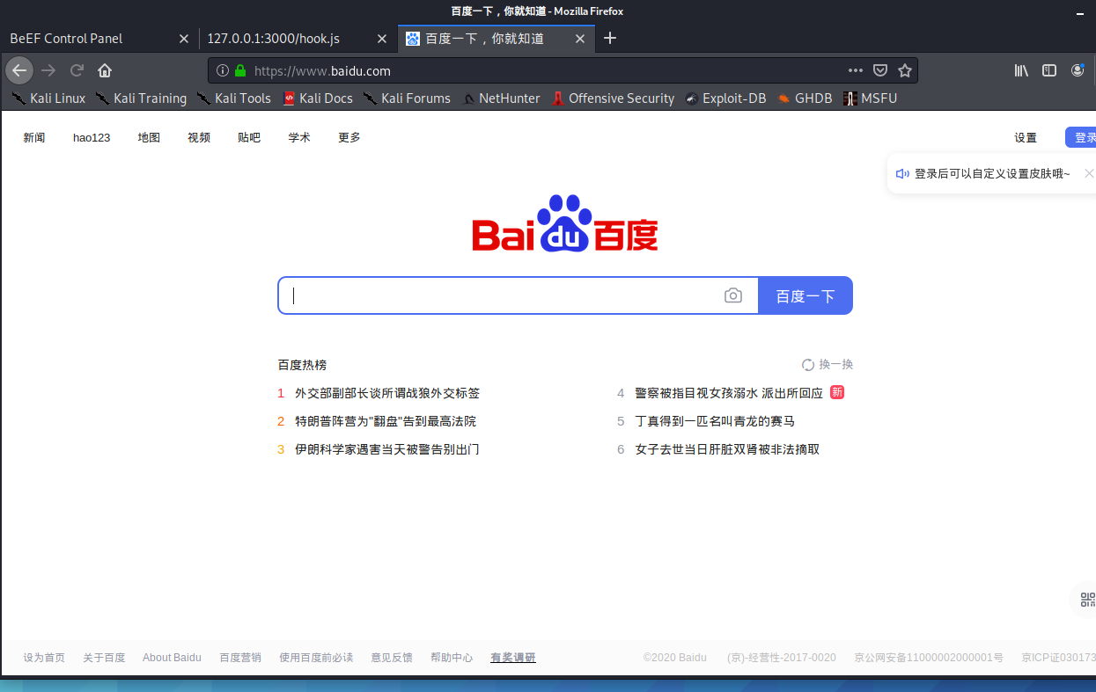1096x692 pixels.
Task: Open hot item 女子去世当日肝脏双肾被非法摘取
Action: [727, 449]
